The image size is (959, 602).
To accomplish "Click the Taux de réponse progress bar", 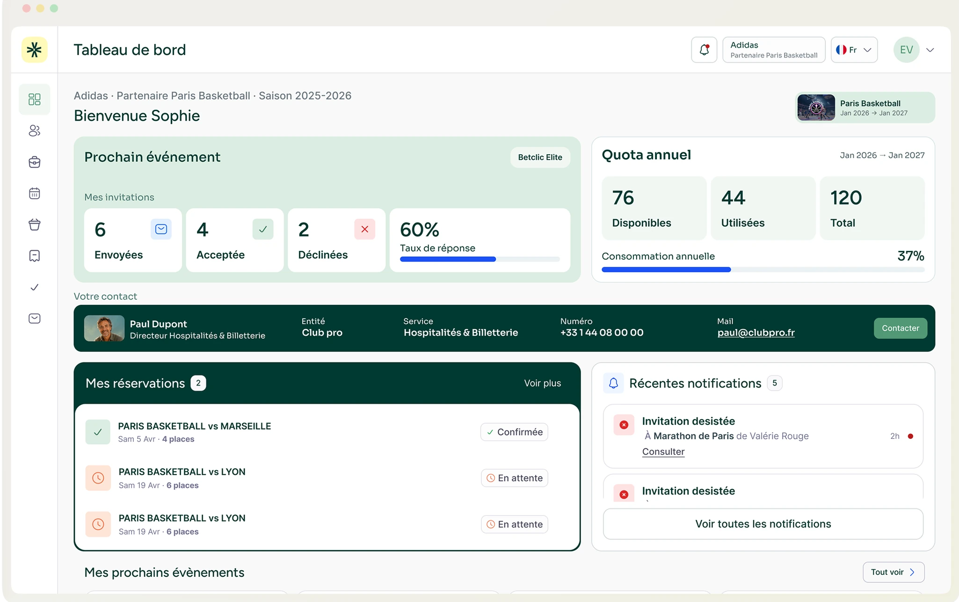I will tap(480, 259).
